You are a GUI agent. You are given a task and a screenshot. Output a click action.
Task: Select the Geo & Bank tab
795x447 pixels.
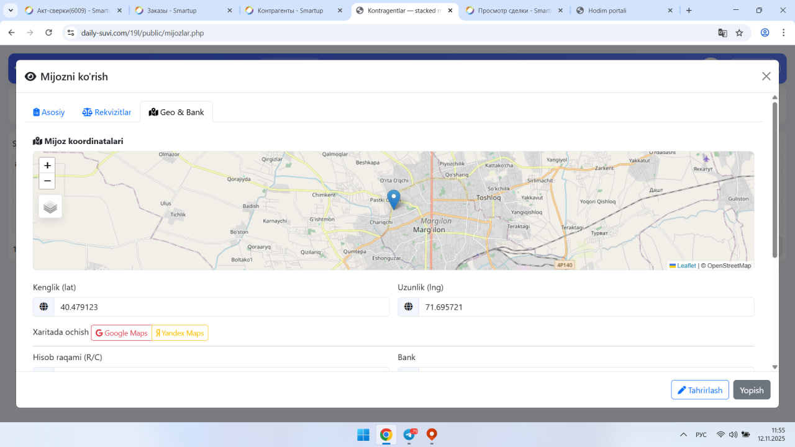(x=176, y=112)
